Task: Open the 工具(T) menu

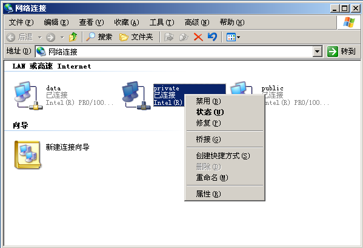Action: tap(162, 22)
